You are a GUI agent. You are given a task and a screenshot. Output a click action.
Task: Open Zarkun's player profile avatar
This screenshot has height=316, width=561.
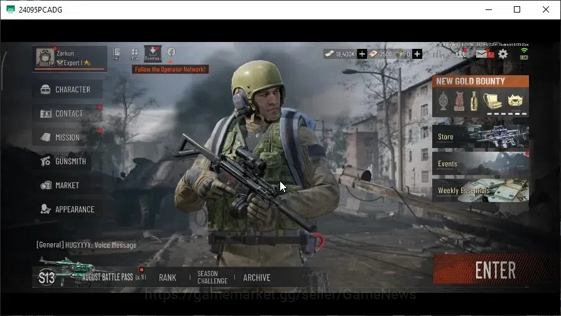click(x=45, y=57)
